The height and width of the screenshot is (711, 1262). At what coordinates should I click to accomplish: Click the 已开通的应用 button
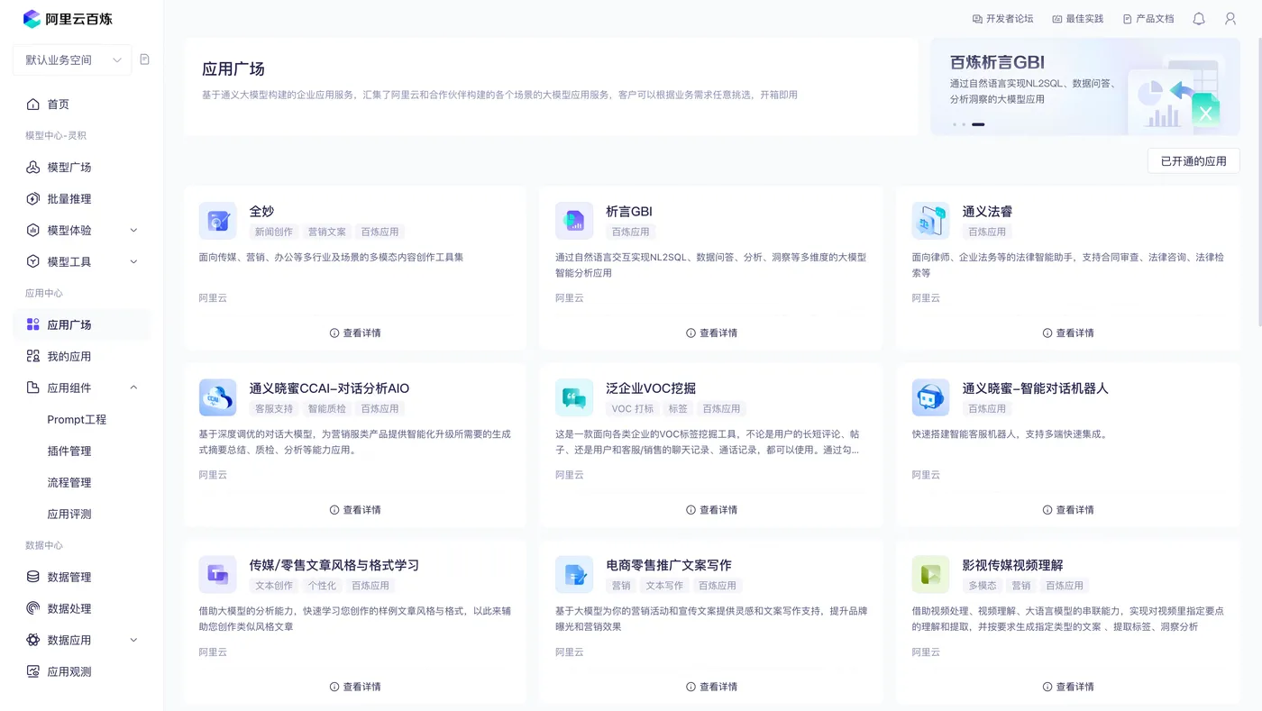point(1193,161)
